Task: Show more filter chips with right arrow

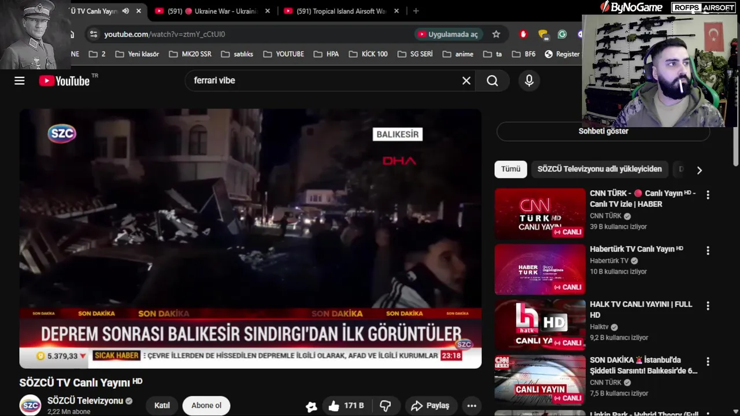Action: (699, 170)
